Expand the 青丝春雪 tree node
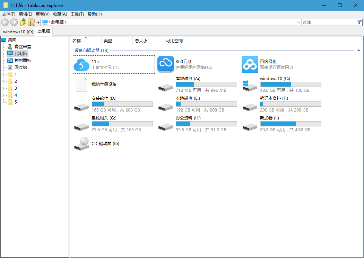 coord(3,47)
